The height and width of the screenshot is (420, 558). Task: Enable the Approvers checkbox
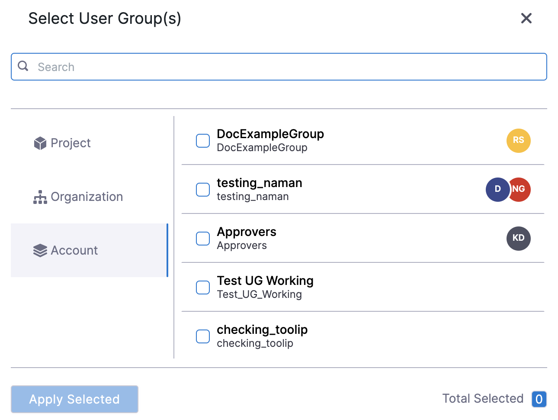[203, 239]
